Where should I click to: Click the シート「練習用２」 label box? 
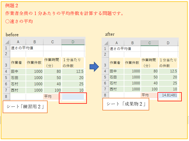[x=25, y=107]
